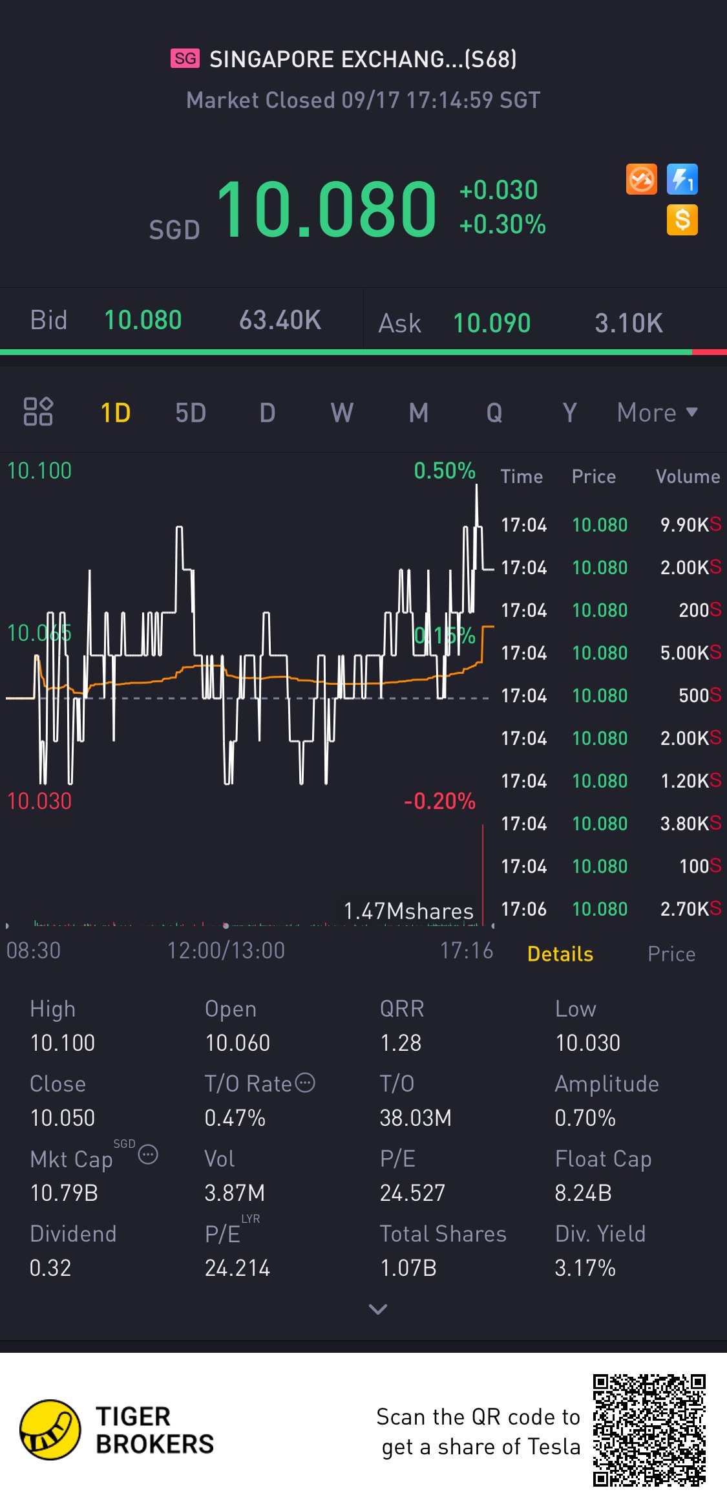Tap the SINGAPORE EXCHANG...(S68) title
727x1508 pixels.
coord(363,59)
